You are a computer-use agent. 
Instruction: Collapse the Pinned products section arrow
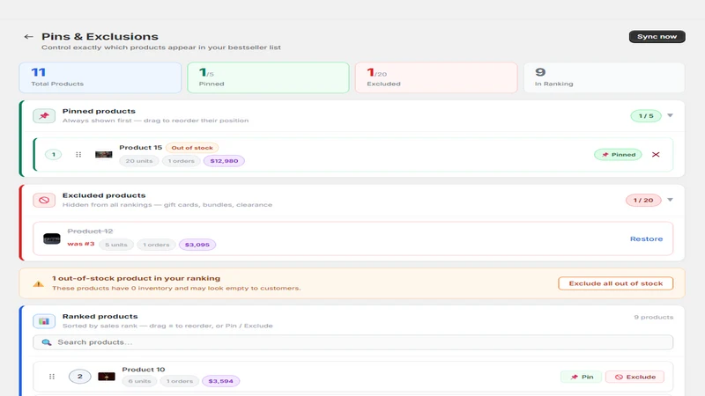[x=671, y=115]
